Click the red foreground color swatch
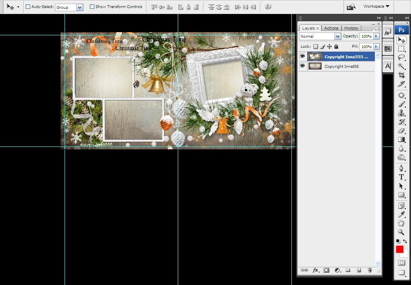This screenshot has width=411, height=285. tap(399, 249)
